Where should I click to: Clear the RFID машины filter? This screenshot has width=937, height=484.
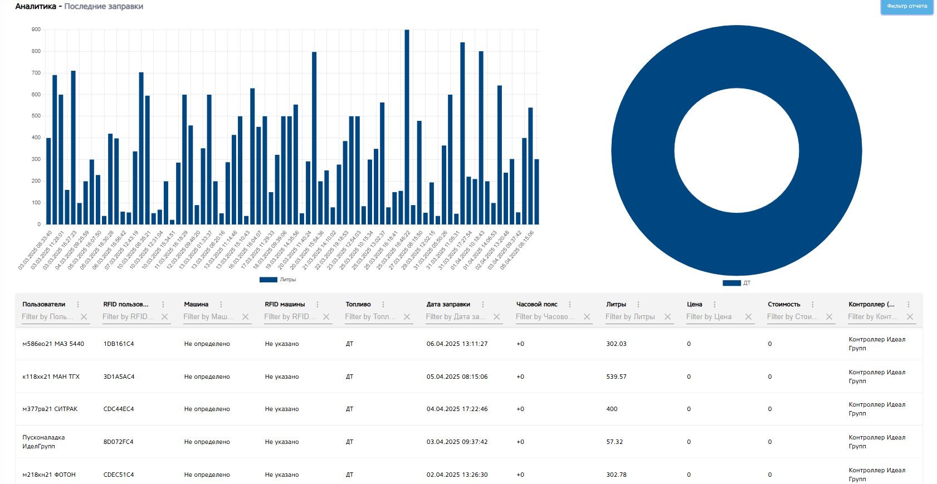(326, 317)
